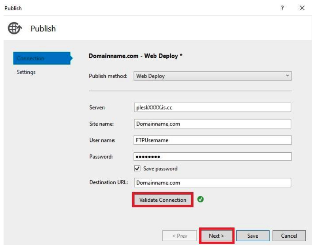
Task: Click into the Site name field
Action: (213, 124)
